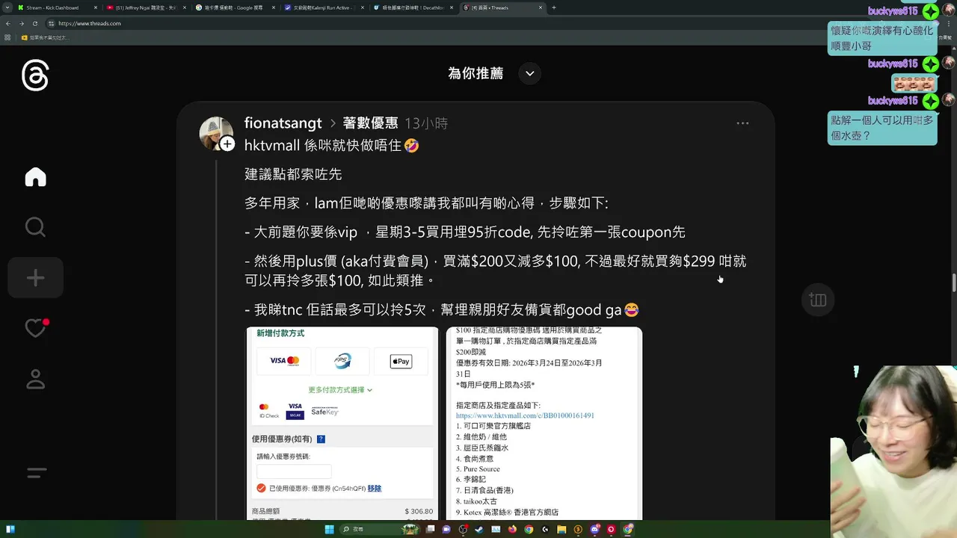Open the Profile person icon in sidebar
The height and width of the screenshot is (538, 957).
pyautogui.click(x=35, y=379)
